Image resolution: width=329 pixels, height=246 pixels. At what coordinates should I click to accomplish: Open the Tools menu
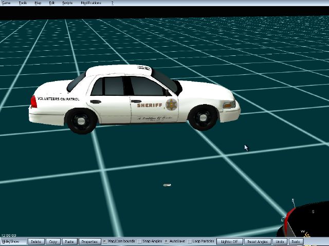[x=23, y=3]
